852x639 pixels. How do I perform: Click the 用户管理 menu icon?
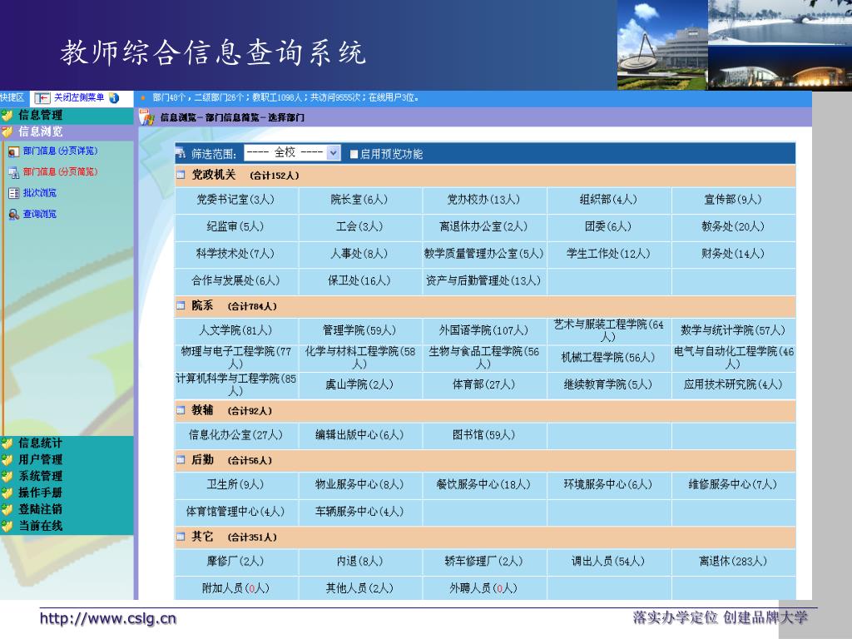click(7, 459)
